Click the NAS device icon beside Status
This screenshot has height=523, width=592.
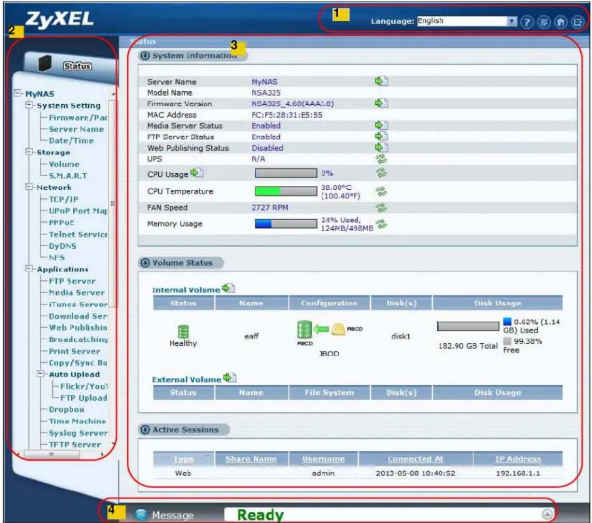pyautogui.click(x=45, y=63)
